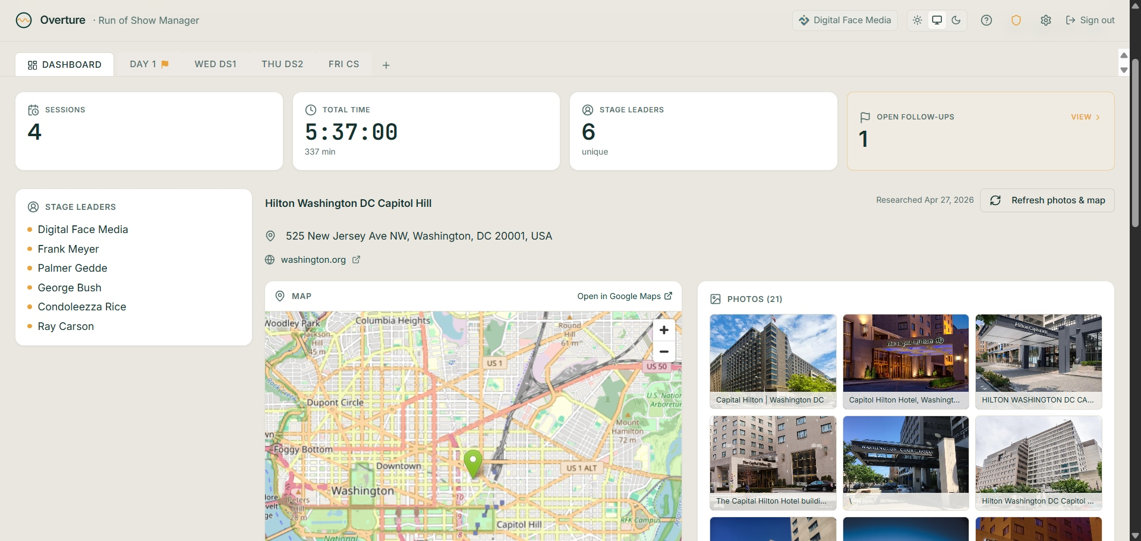Click George Bush in stage leaders
The width and height of the screenshot is (1141, 541).
[70, 288]
